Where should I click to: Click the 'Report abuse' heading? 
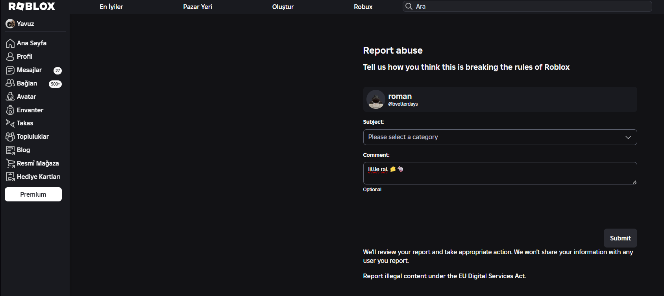pos(393,50)
